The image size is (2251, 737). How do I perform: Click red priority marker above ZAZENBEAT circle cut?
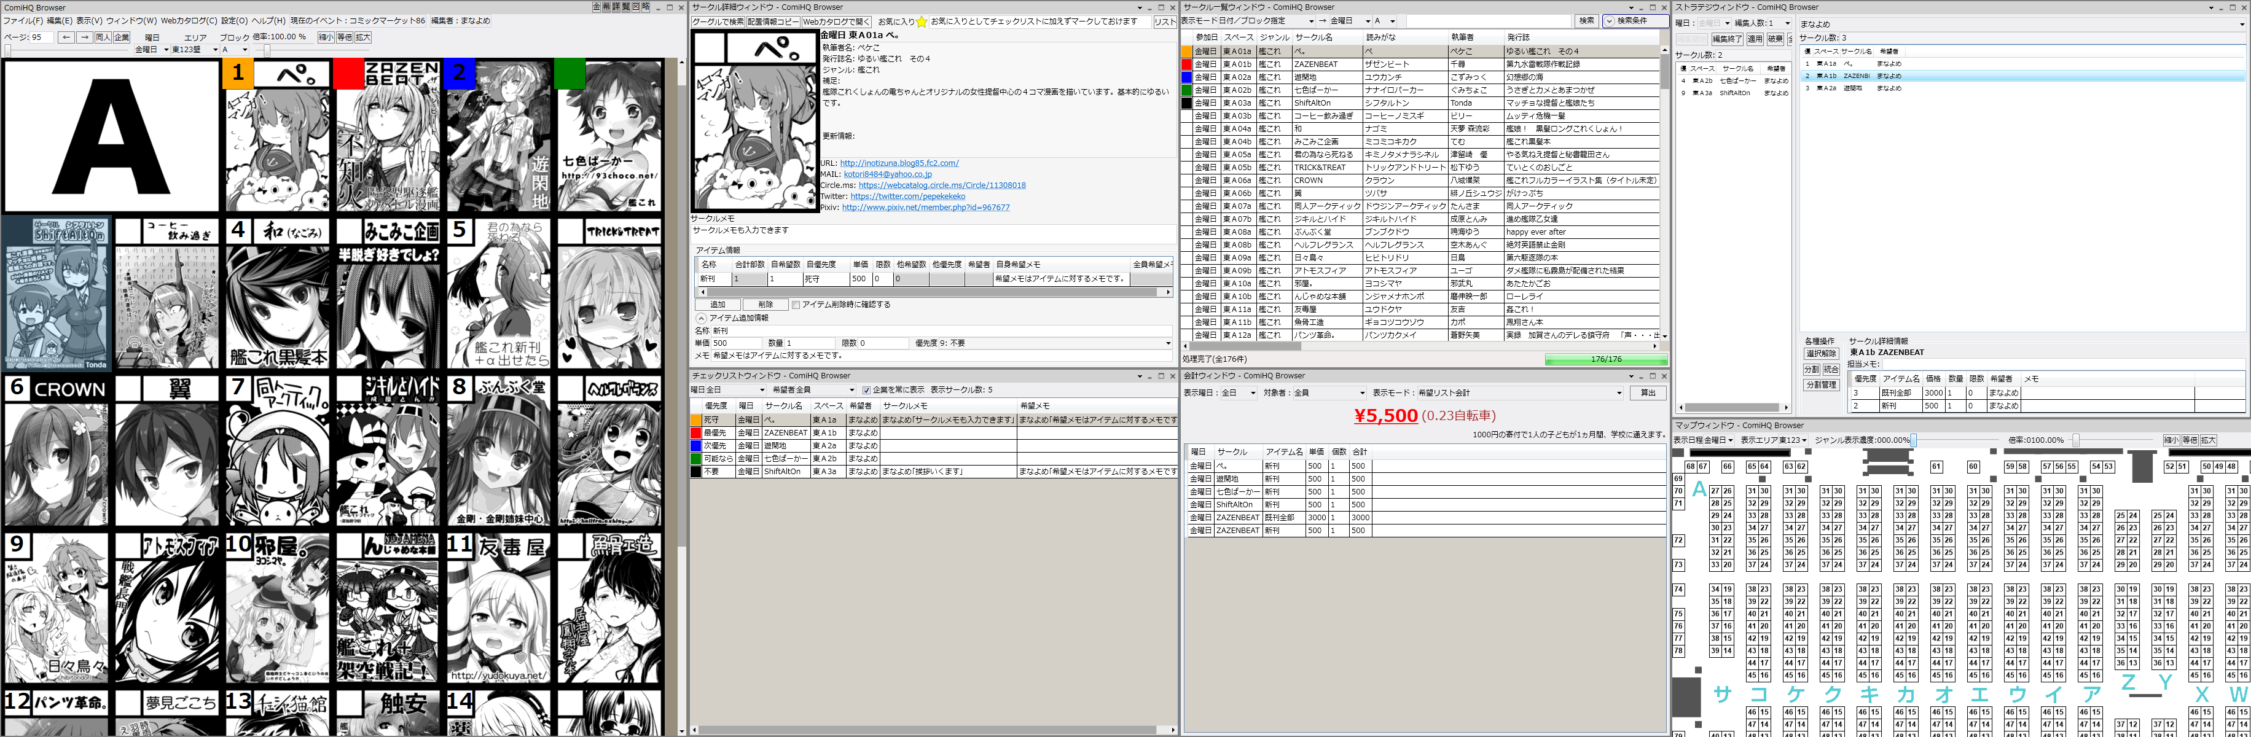tap(349, 72)
